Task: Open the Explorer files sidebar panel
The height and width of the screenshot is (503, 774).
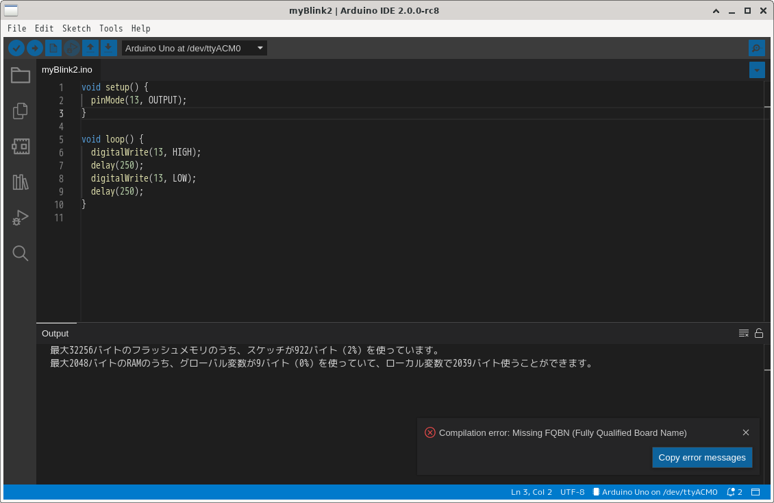Action: pyautogui.click(x=21, y=110)
